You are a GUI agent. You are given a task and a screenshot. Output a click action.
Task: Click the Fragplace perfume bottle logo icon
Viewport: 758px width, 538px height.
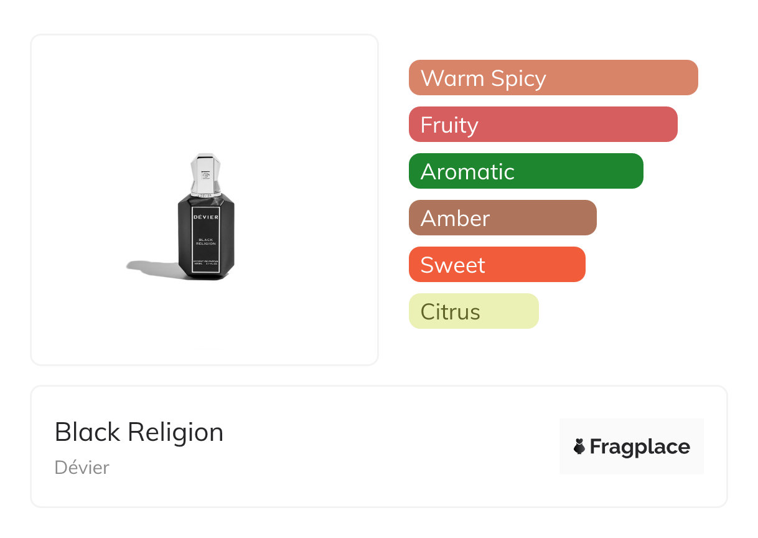579,446
